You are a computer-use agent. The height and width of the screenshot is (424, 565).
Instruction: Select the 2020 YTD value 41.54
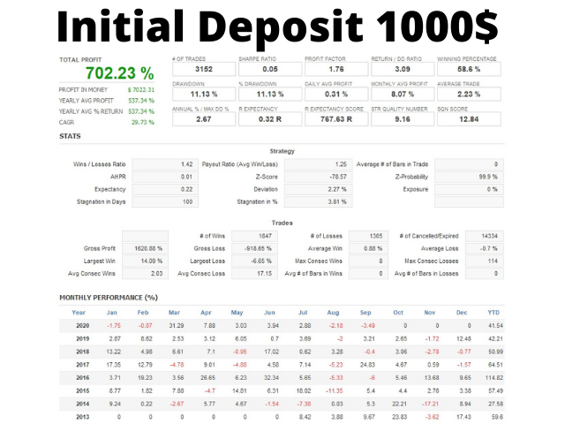tap(495, 326)
